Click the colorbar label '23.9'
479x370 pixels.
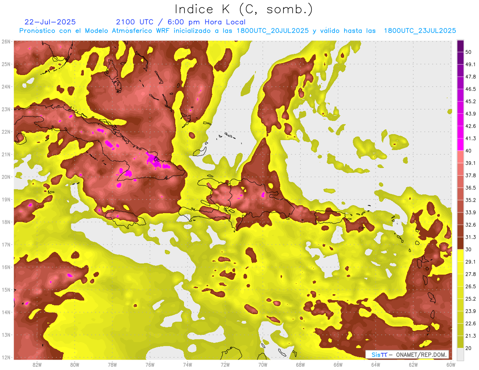coord(471,311)
